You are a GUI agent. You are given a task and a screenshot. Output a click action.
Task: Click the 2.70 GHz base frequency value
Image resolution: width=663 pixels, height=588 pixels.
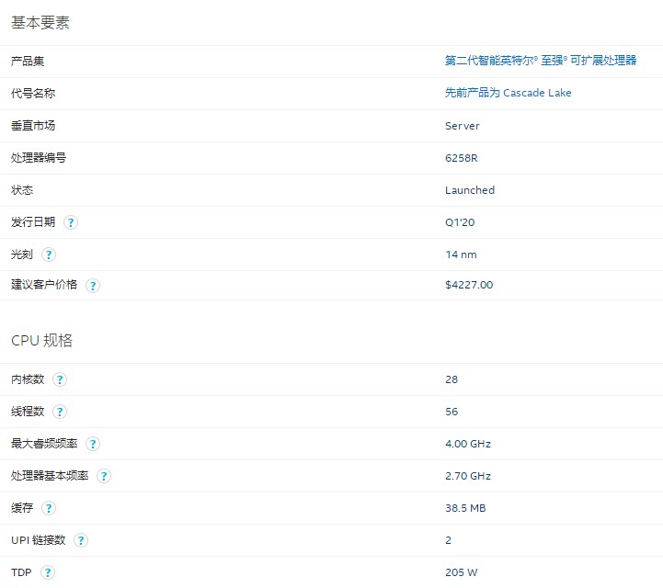pyautogui.click(x=468, y=476)
